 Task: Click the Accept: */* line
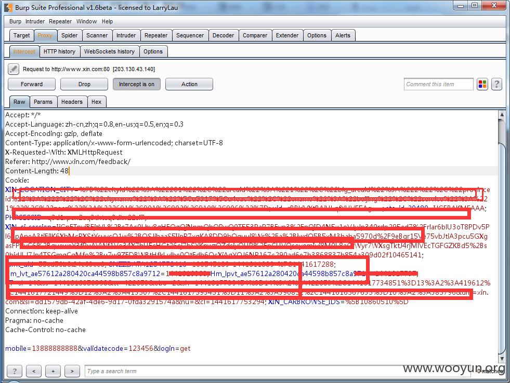coord(23,115)
